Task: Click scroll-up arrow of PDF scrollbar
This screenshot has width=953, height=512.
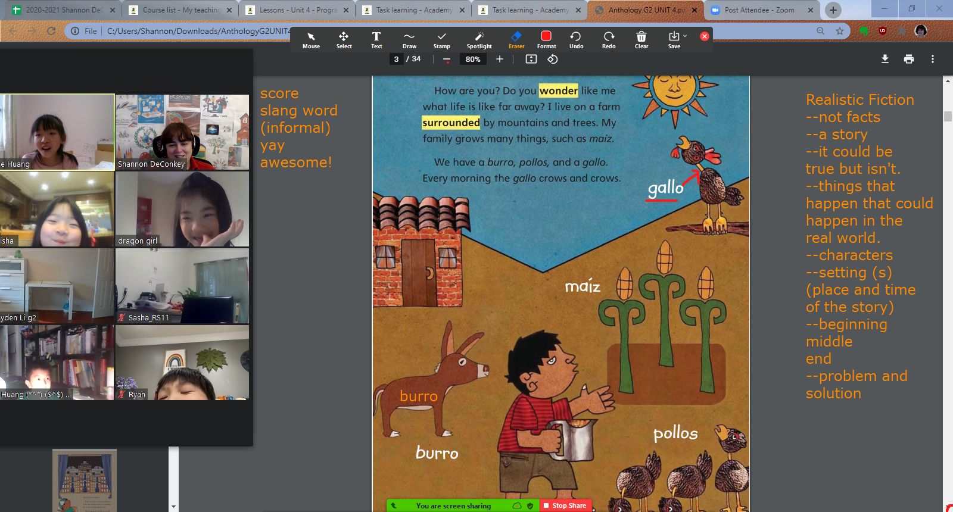Action: click(948, 80)
